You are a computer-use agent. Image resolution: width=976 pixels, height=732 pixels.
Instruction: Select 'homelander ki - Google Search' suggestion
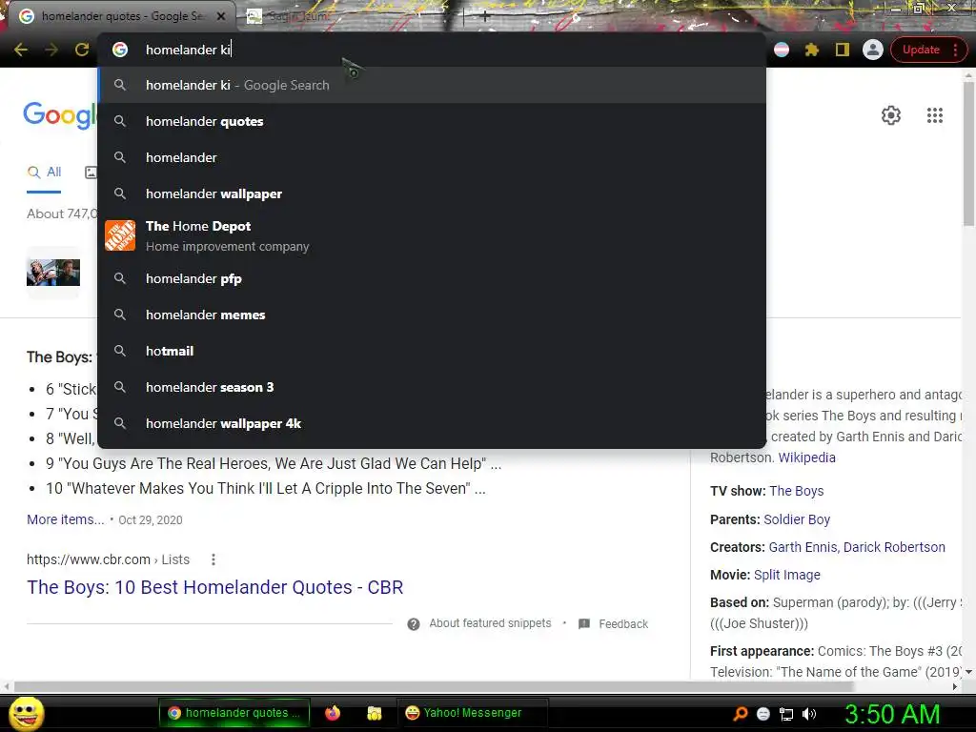point(432,85)
